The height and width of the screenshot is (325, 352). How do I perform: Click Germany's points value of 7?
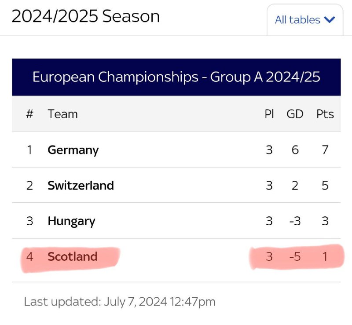coord(325,150)
